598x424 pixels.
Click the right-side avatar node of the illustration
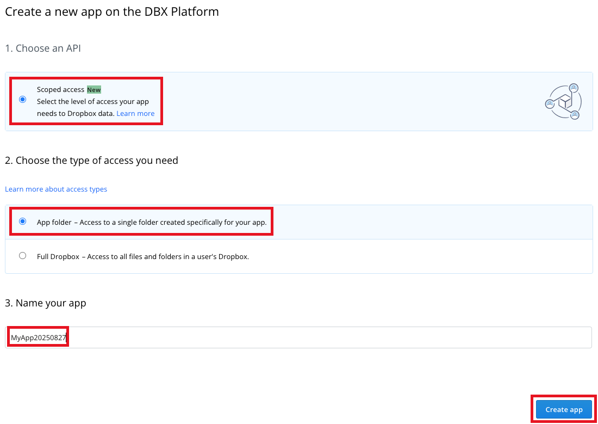click(x=575, y=115)
